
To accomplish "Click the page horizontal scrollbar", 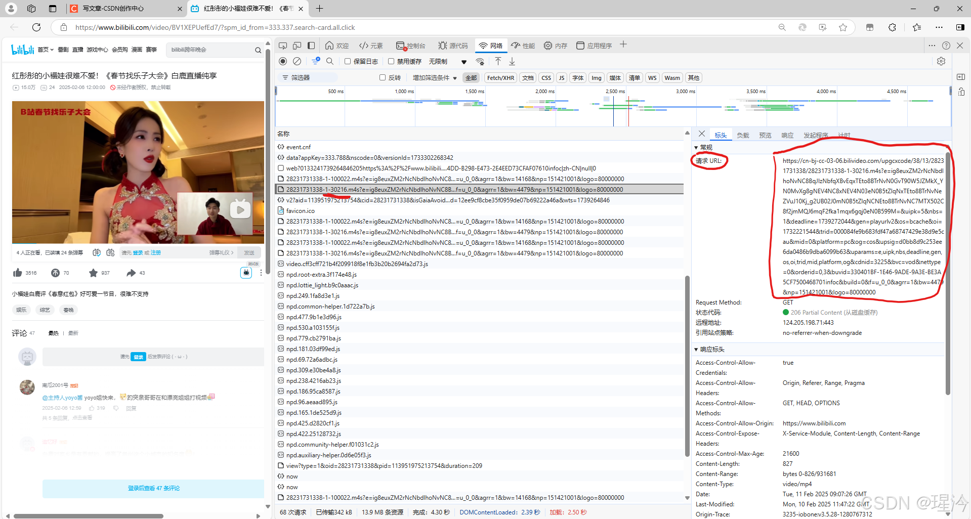I will coord(89,516).
